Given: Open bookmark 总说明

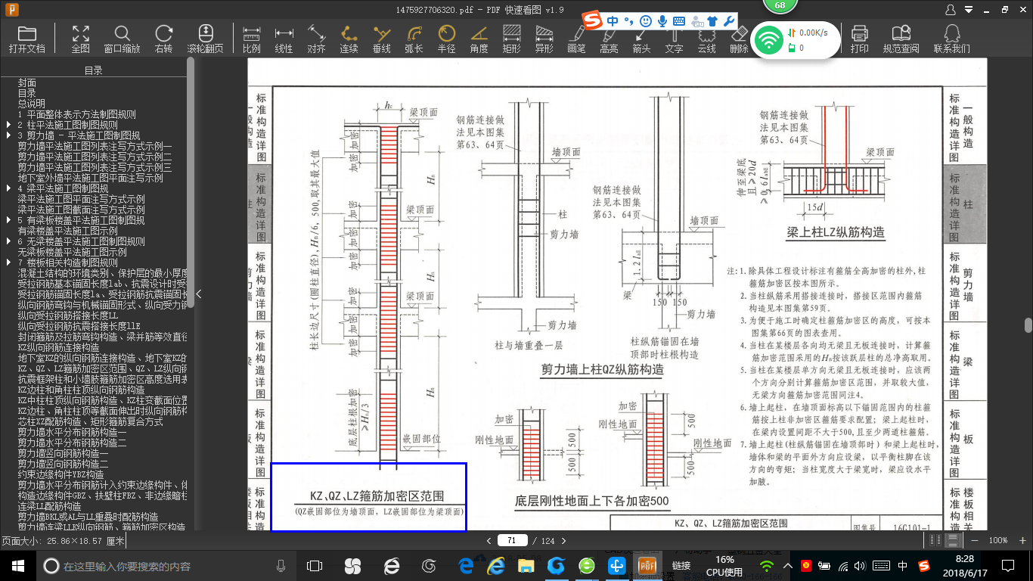Looking at the screenshot, I should click(x=32, y=104).
